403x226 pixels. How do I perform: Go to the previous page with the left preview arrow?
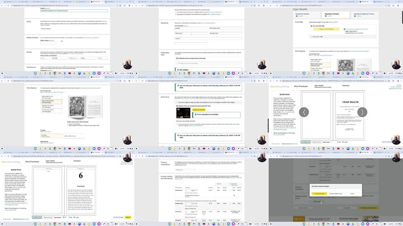click(304, 112)
